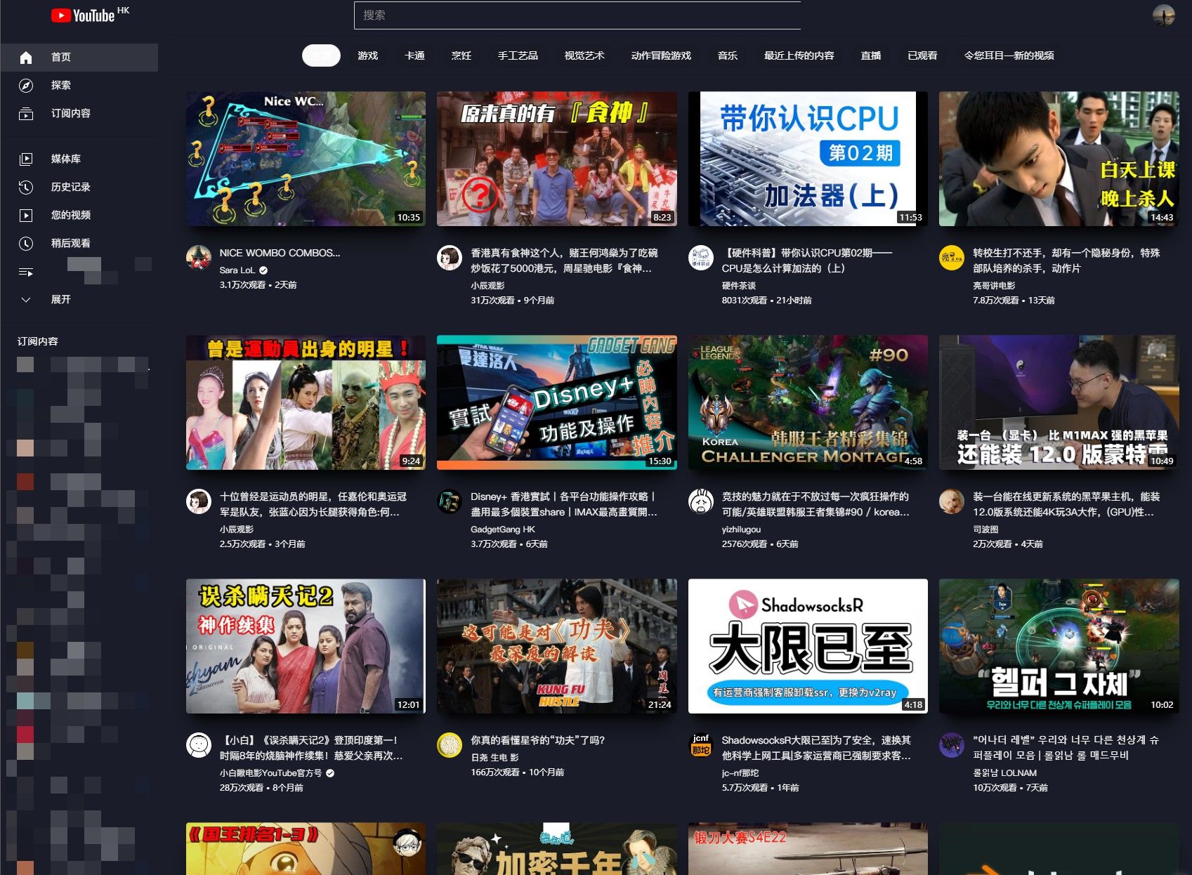1192x875 pixels.
Task: Open yizhilugou channel avatar
Action: coord(701,501)
